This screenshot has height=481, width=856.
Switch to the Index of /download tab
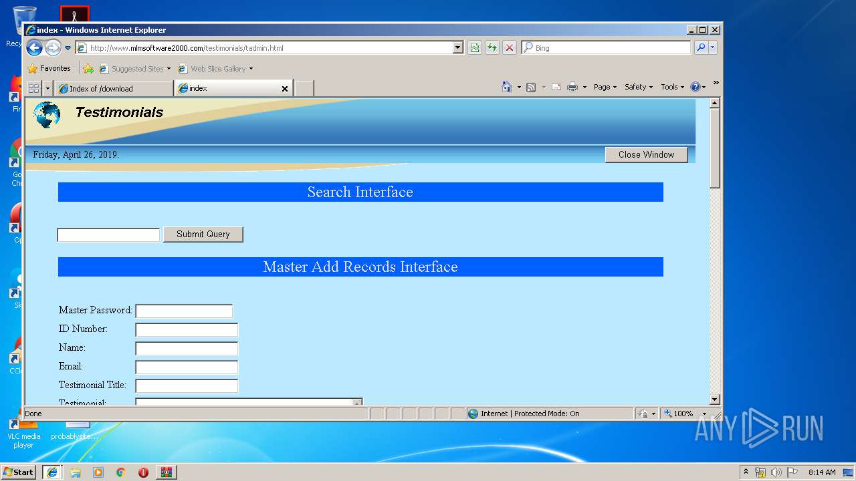pyautogui.click(x=114, y=88)
